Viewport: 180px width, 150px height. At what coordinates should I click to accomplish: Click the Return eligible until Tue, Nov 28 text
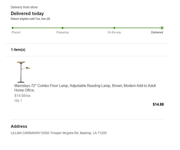pos(30,19)
